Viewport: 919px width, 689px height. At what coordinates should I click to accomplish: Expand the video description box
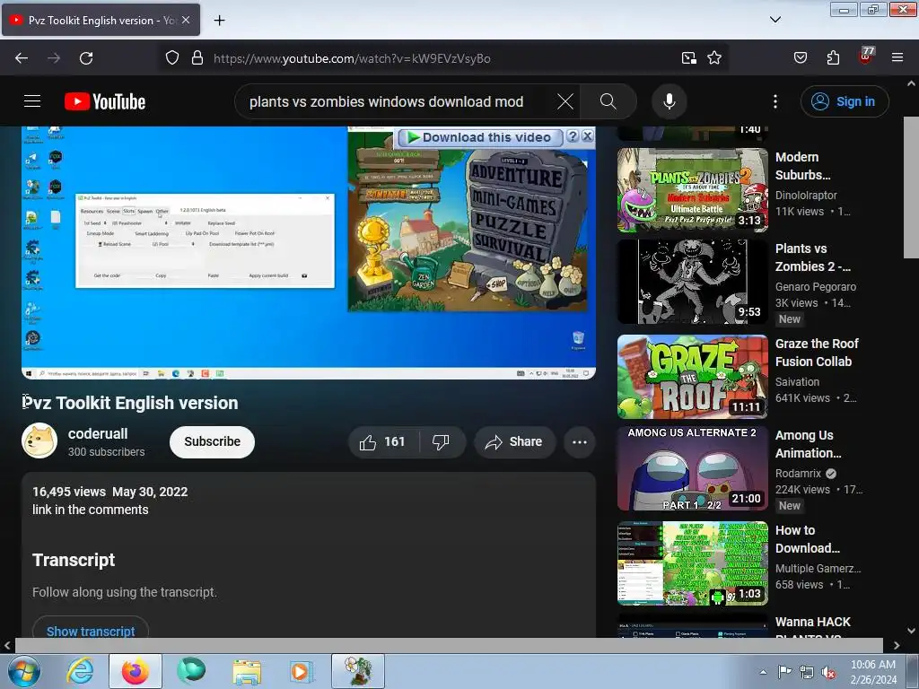(x=309, y=554)
